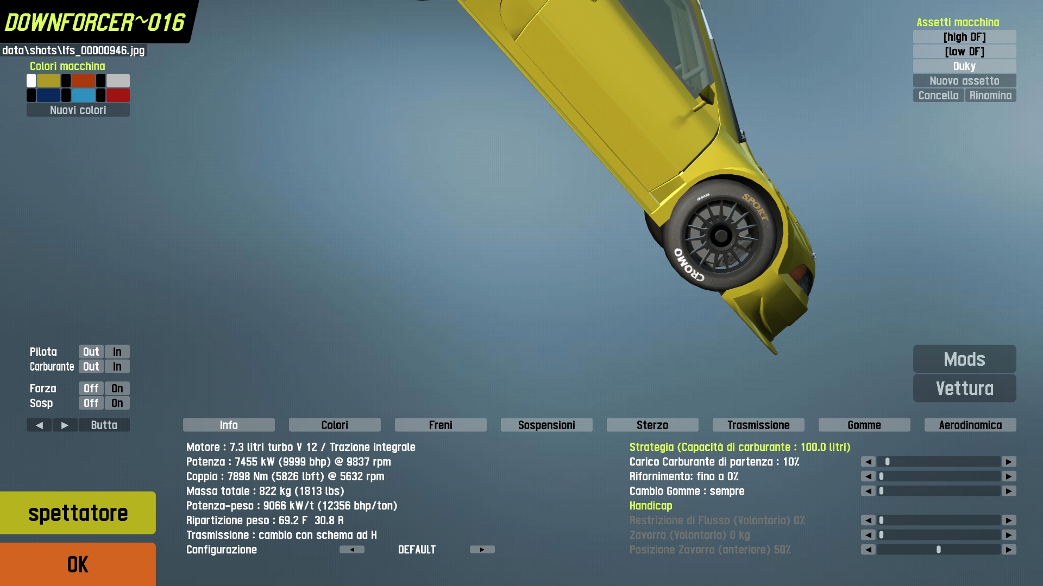Set Carburante to Out
The image size is (1043, 586).
pos(91,367)
